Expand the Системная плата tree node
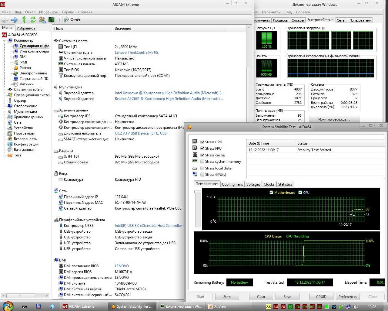 (5, 90)
